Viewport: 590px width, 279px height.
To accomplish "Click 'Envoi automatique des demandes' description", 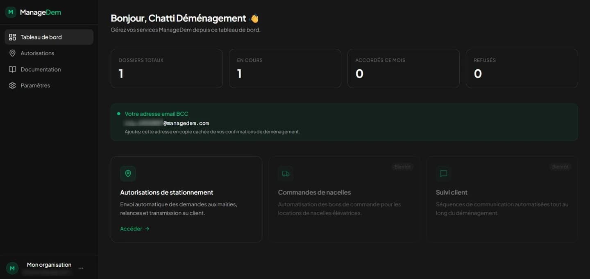I will click(x=179, y=208).
